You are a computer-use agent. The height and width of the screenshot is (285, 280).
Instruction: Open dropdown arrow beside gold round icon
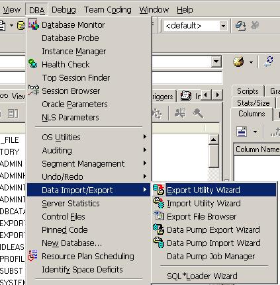[x=251, y=62]
